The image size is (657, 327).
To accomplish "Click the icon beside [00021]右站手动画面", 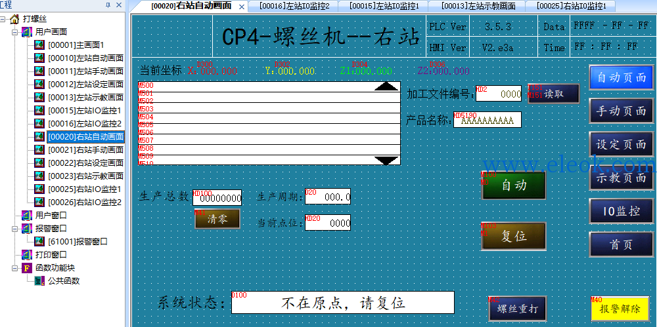I will point(39,149).
